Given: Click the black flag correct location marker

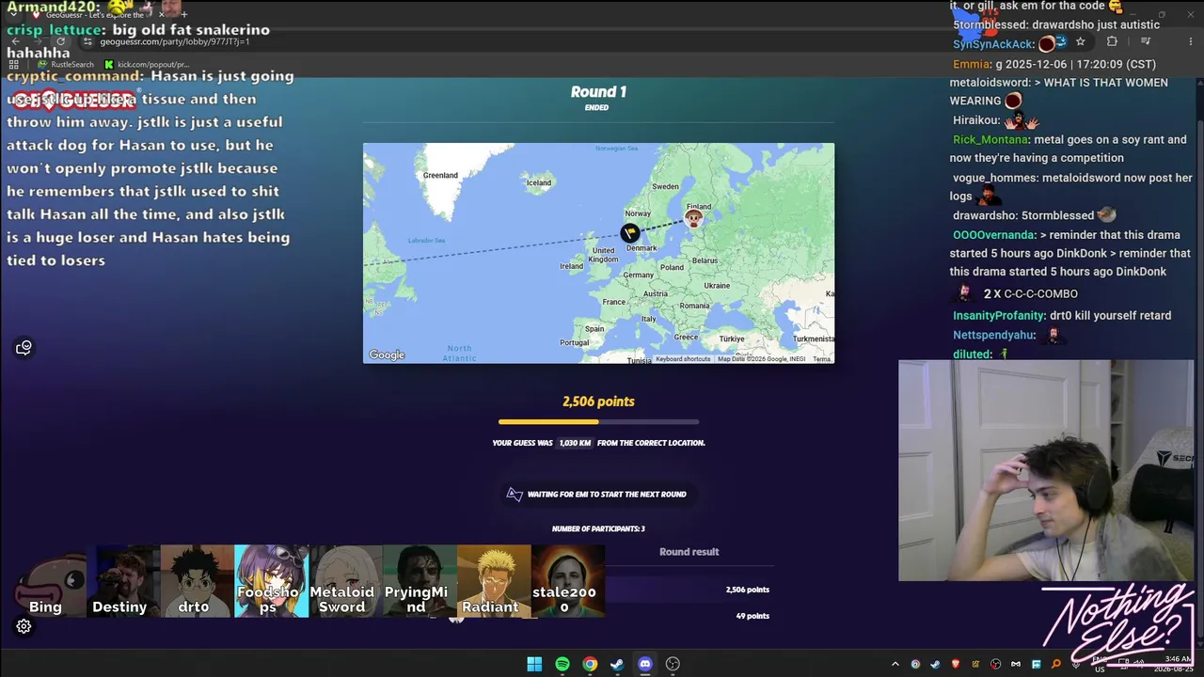Looking at the screenshot, I should tap(630, 233).
